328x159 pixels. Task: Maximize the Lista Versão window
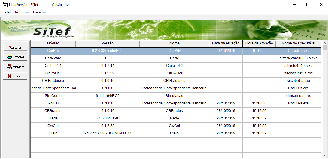[308, 4]
